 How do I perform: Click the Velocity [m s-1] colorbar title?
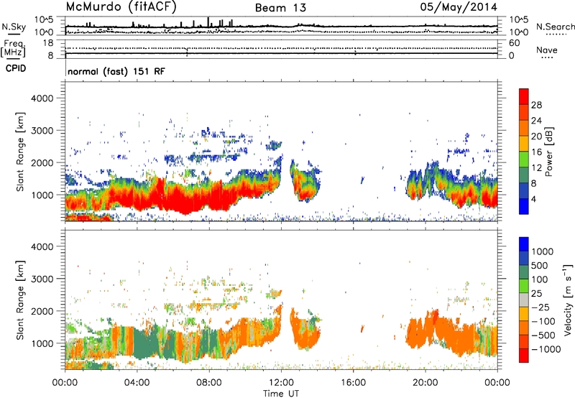(x=568, y=300)
